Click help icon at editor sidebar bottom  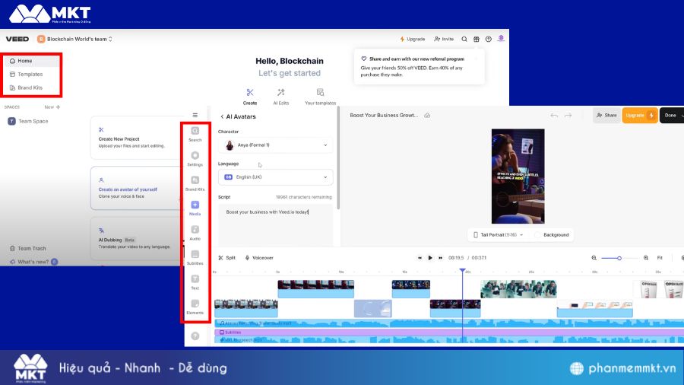coord(195,336)
